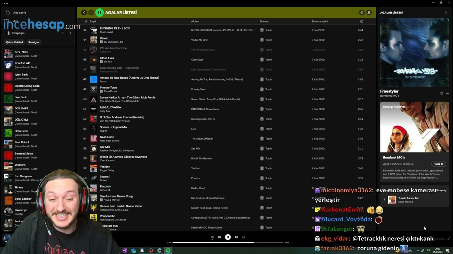Open the DÖL KAFE playlist
The width and height of the screenshot is (453, 254).
pos(38,110)
